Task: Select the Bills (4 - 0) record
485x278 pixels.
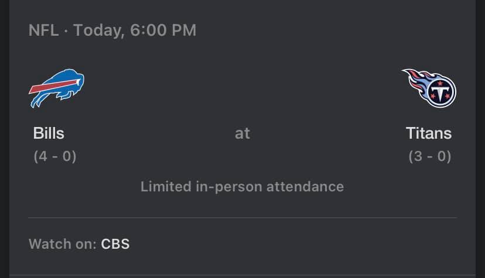Action: point(55,157)
